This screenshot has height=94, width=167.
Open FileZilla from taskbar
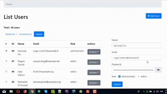88,91
